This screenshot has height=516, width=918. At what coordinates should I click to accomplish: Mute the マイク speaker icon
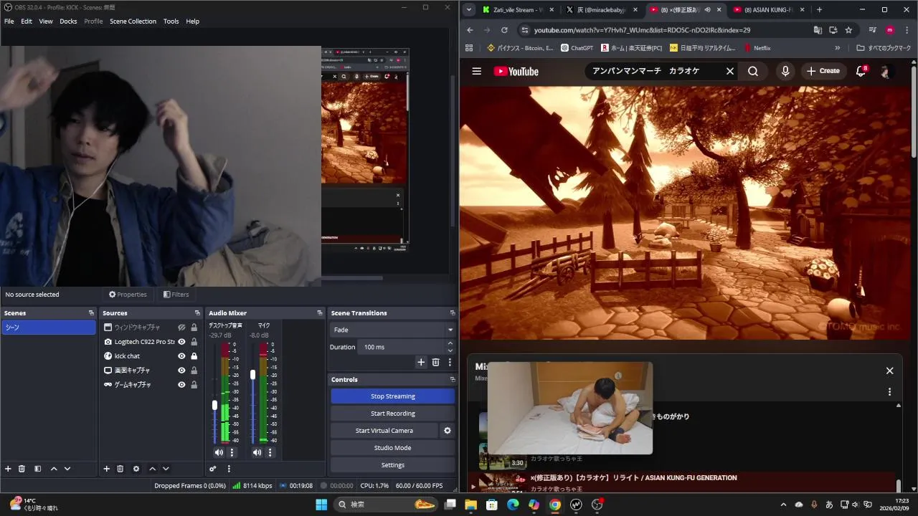257,452
